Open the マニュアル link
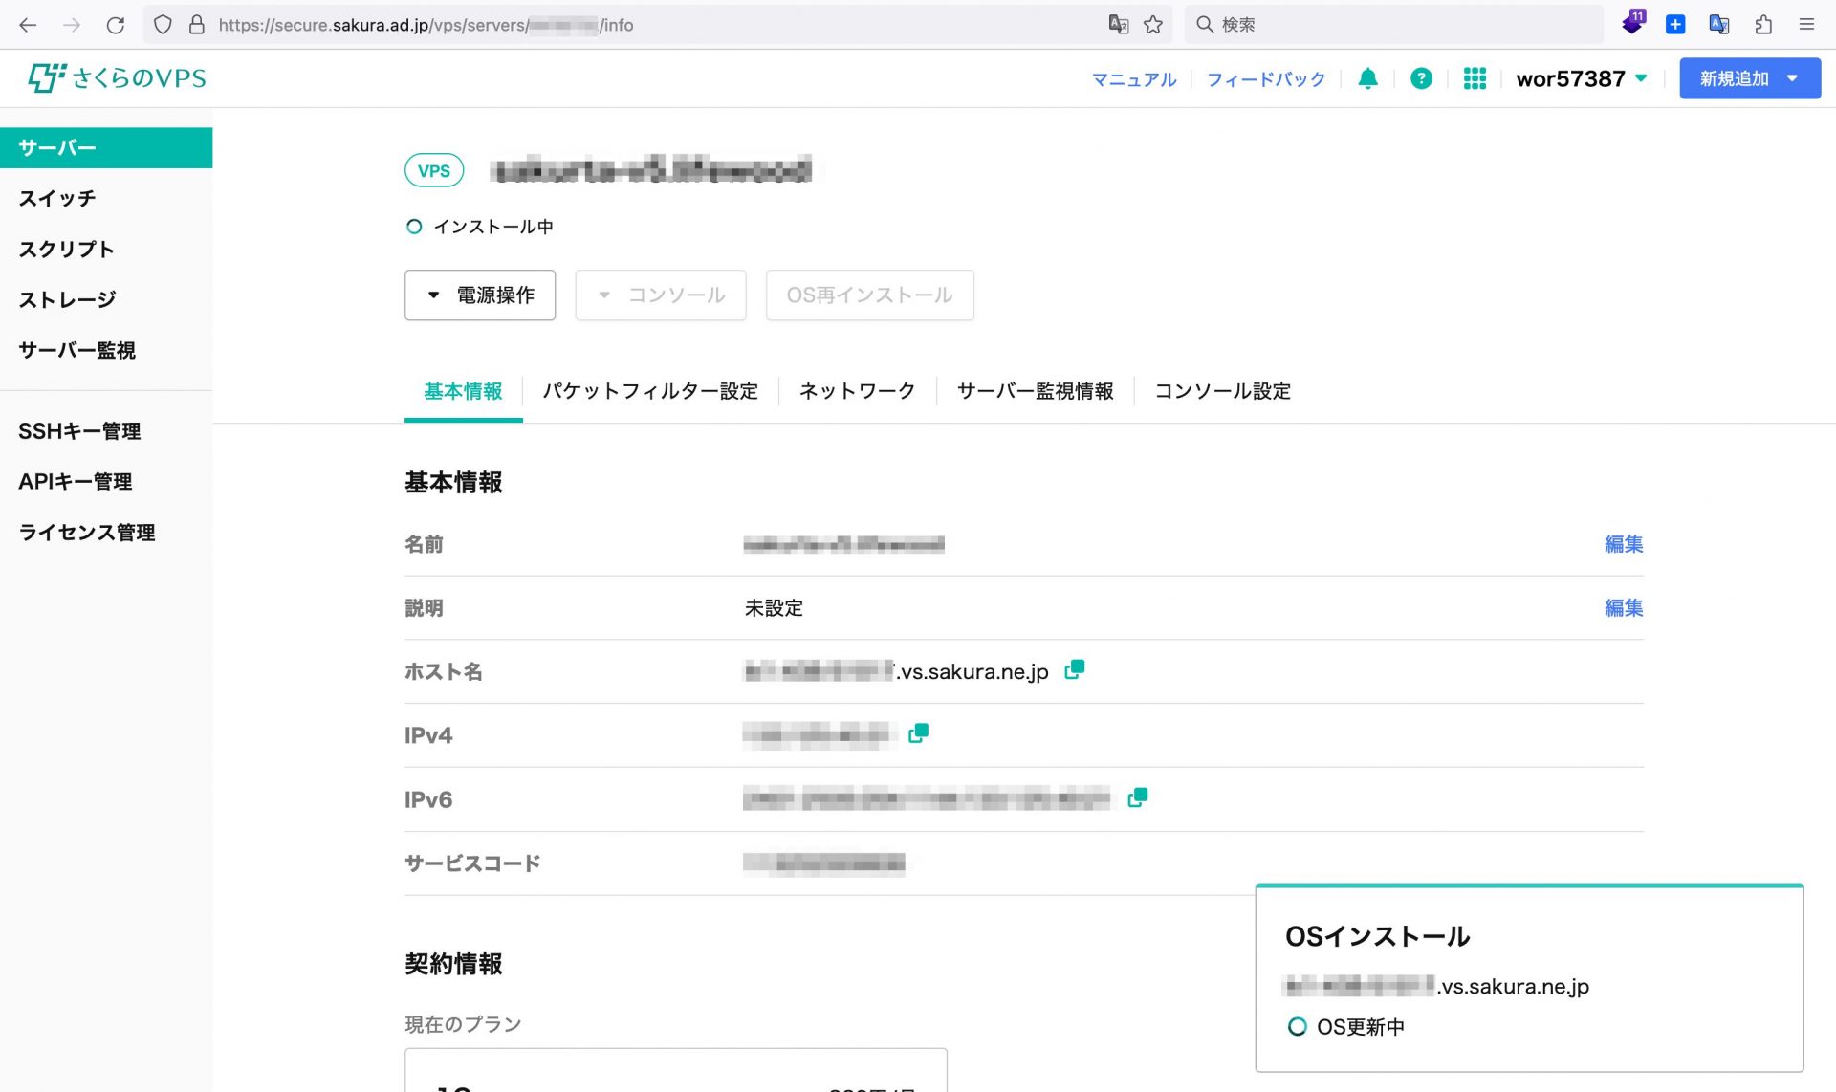This screenshot has height=1092, width=1836. [x=1134, y=79]
